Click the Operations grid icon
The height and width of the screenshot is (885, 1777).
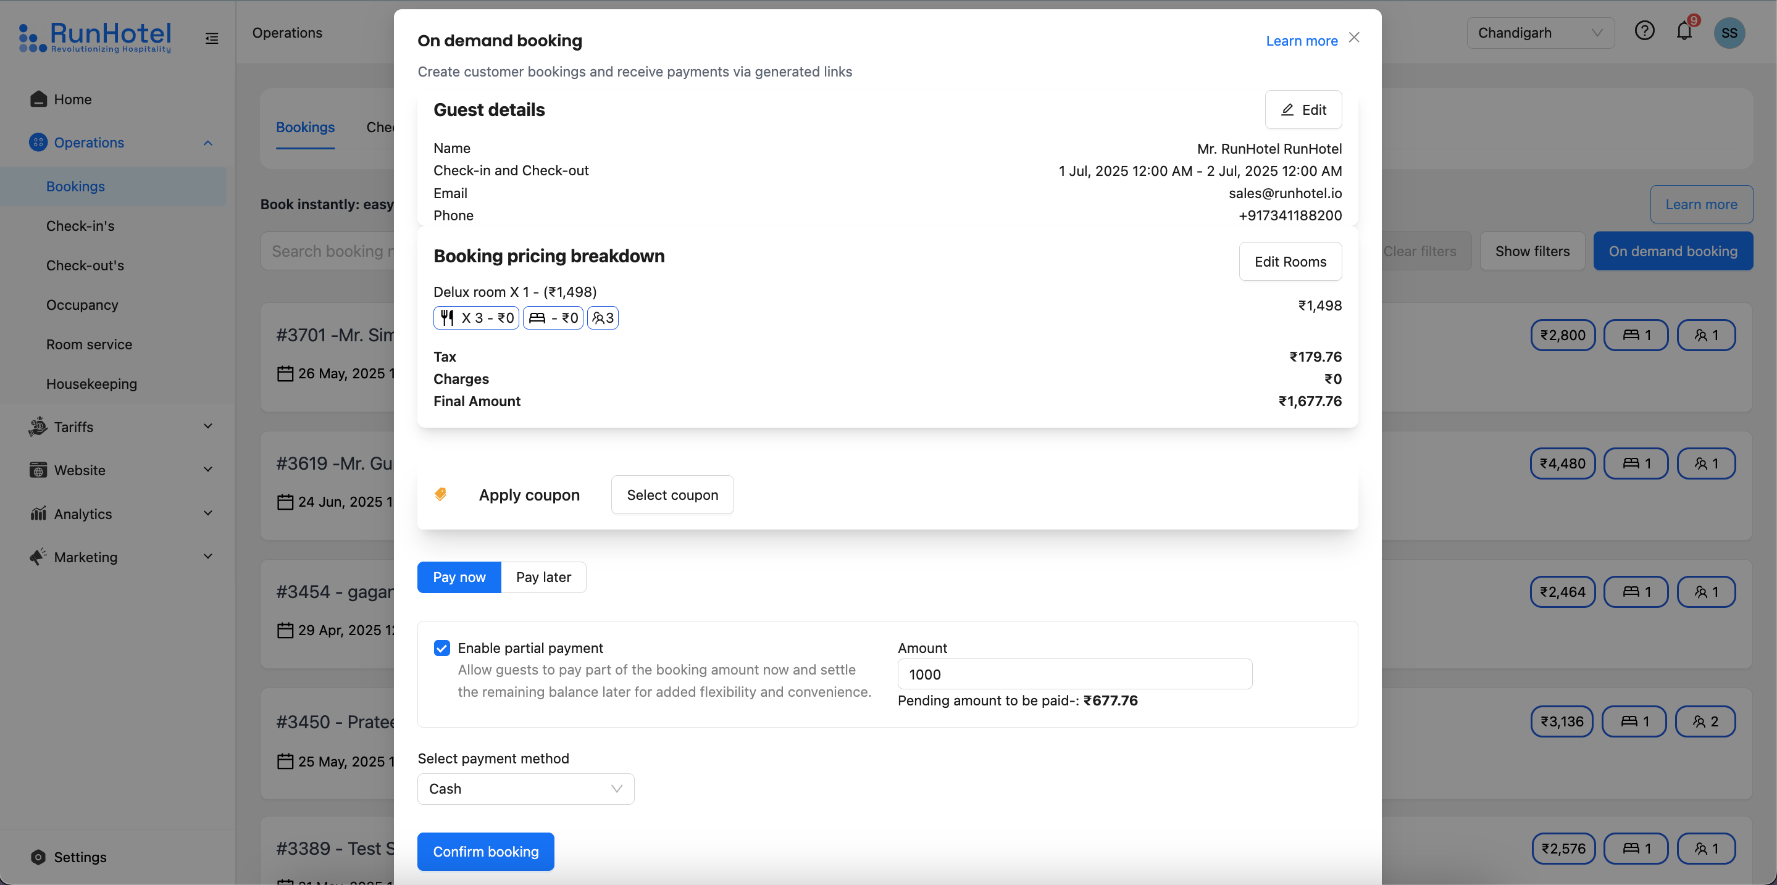coord(39,143)
